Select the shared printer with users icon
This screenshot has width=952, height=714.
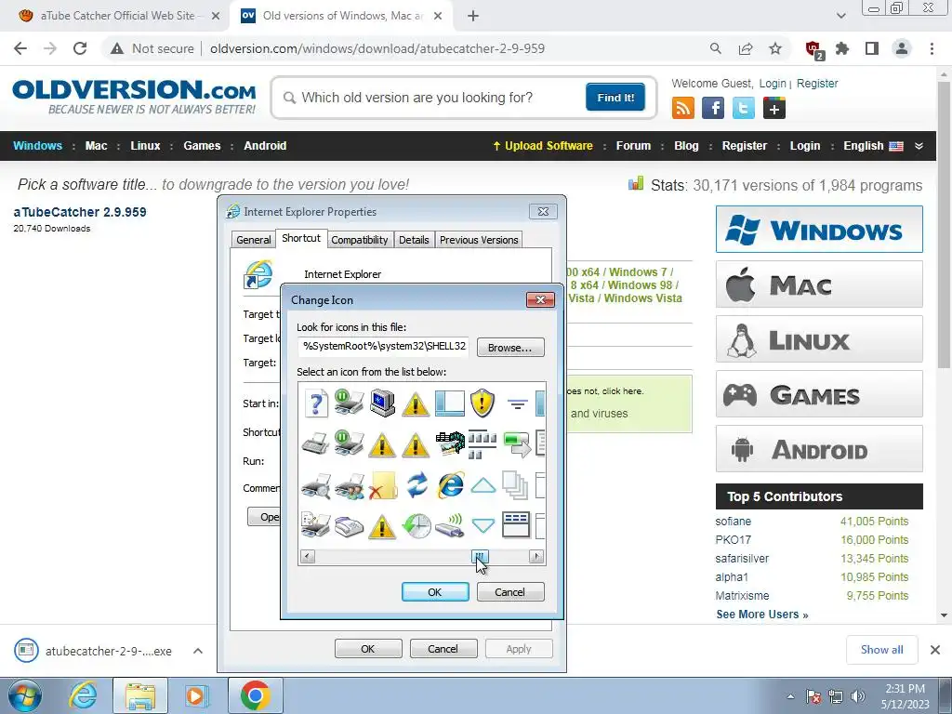click(350, 485)
